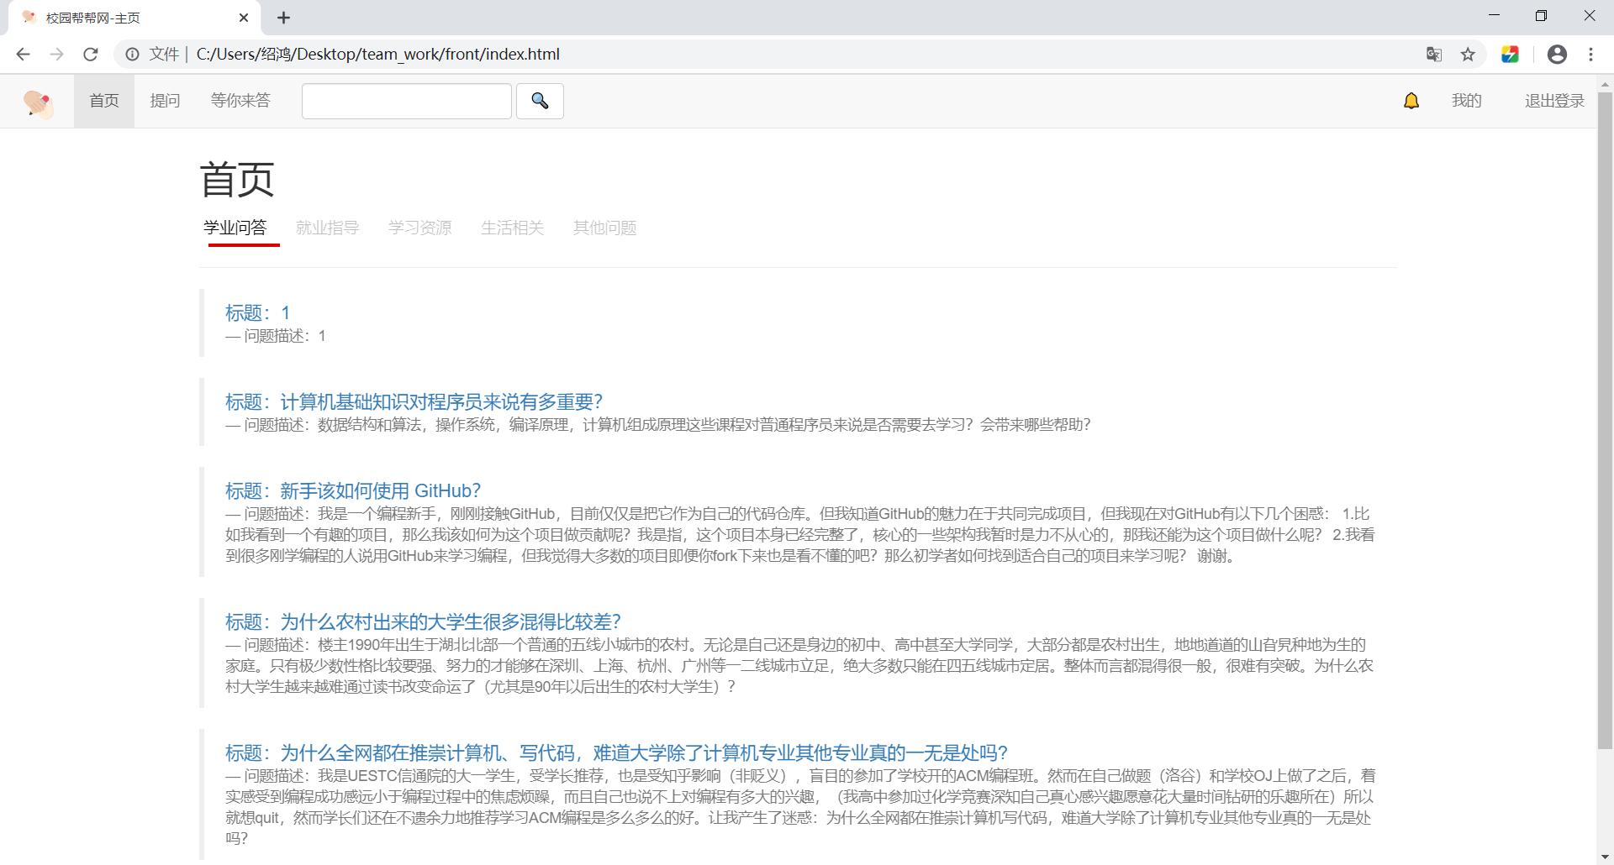Open the browser profile avatar
This screenshot has height=865, width=1614.
click(x=1557, y=54)
